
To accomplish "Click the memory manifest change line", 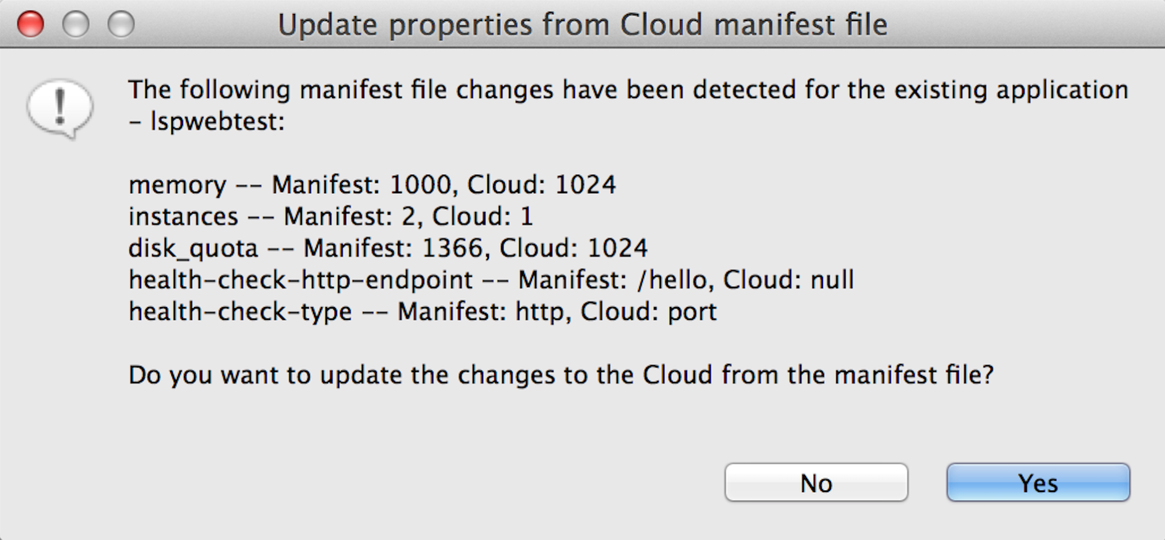I will click(372, 185).
